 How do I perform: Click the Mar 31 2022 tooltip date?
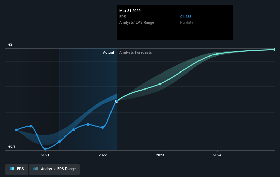[x=130, y=11]
